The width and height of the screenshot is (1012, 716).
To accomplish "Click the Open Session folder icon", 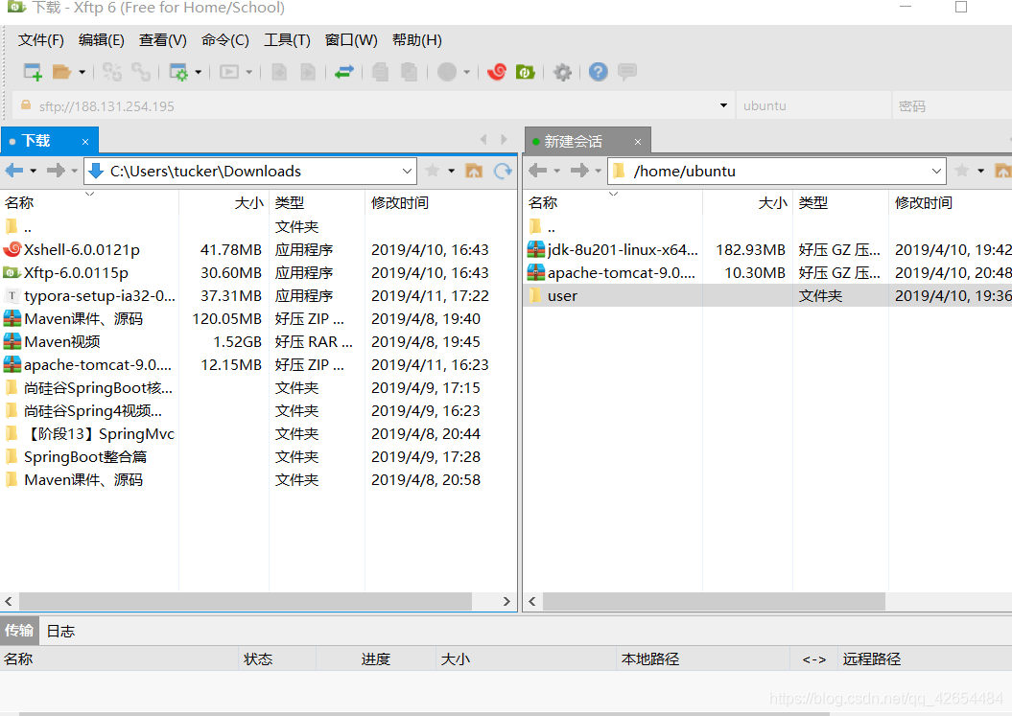I will tap(61, 72).
